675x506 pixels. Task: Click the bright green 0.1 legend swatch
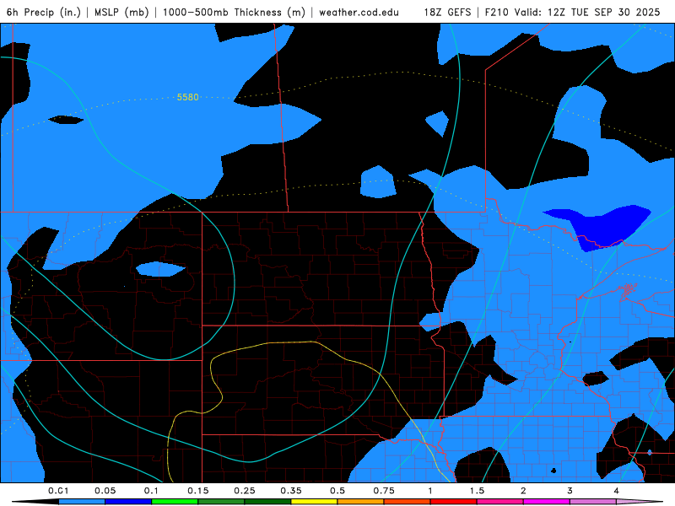[x=175, y=502]
